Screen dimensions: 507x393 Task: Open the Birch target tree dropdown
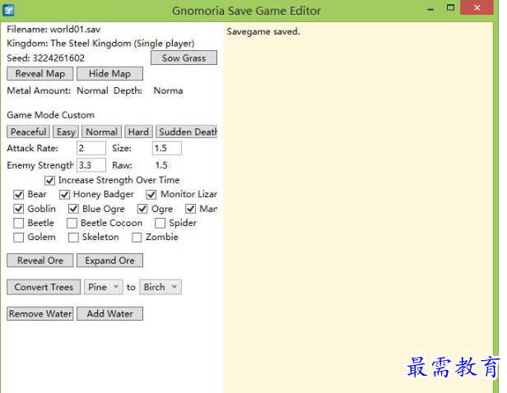point(160,287)
